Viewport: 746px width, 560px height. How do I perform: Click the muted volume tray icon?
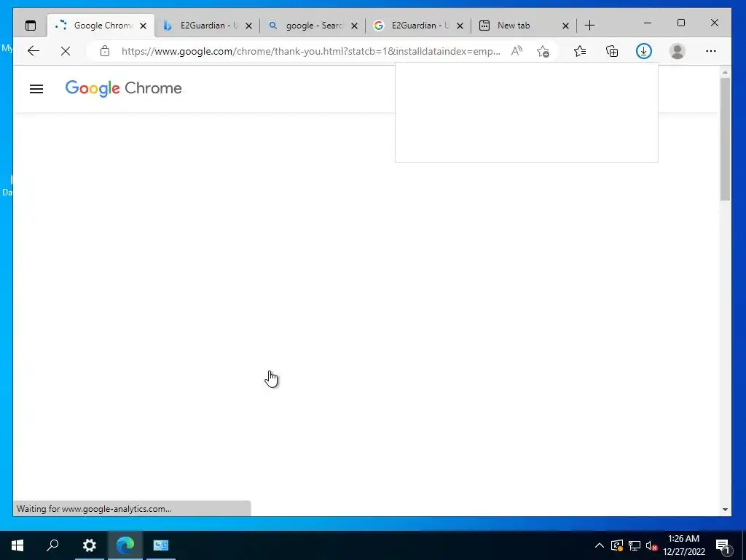tap(651, 545)
